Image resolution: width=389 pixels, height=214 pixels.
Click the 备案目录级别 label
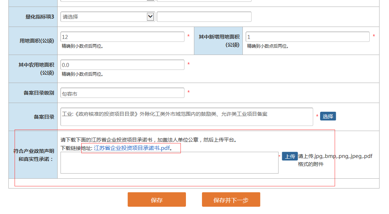point(39,93)
